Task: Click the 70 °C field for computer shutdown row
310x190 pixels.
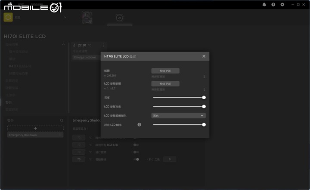Action: (x=79, y=159)
